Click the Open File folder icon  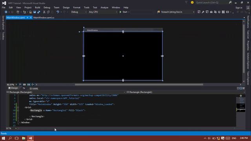(31, 12)
